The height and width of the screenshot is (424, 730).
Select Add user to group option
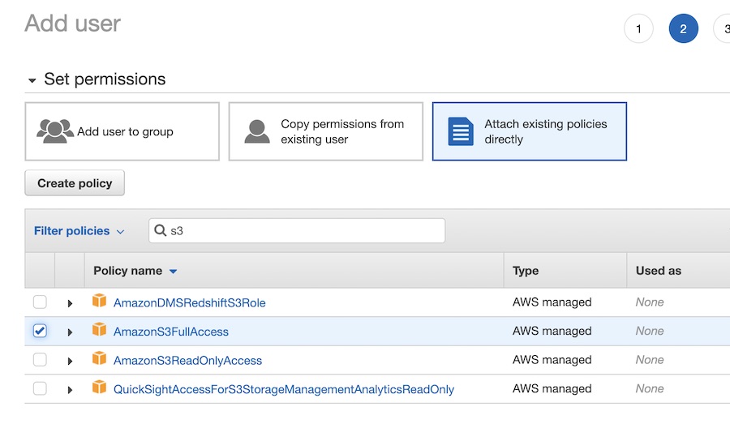point(122,131)
